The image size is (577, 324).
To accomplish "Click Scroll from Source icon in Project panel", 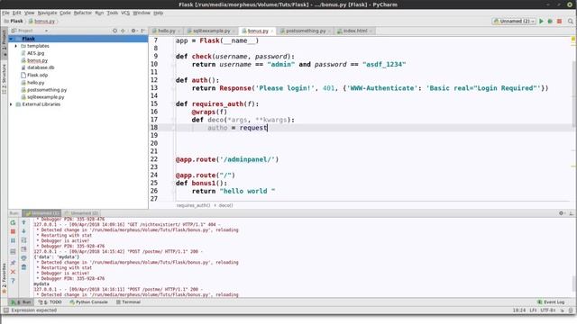I will pos(114,31).
